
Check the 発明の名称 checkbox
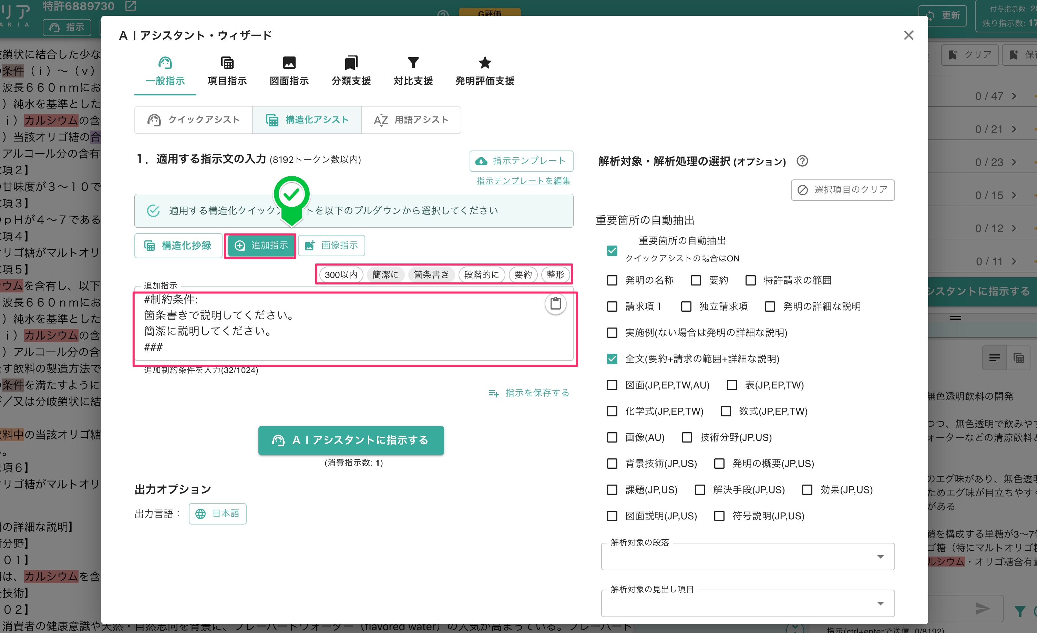[612, 280]
